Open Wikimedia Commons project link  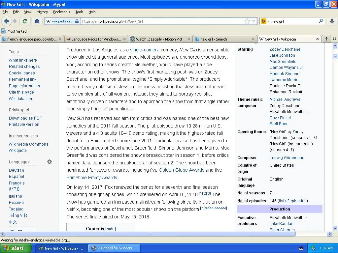pyautogui.click(x=28, y=144)
